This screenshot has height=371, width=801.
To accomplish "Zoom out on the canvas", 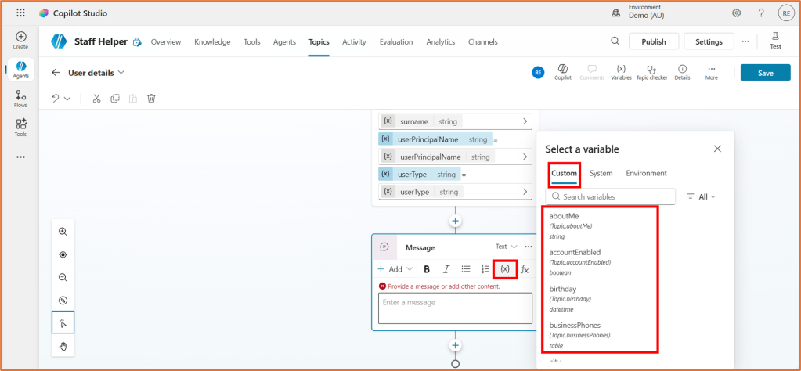I will [63, 278].
